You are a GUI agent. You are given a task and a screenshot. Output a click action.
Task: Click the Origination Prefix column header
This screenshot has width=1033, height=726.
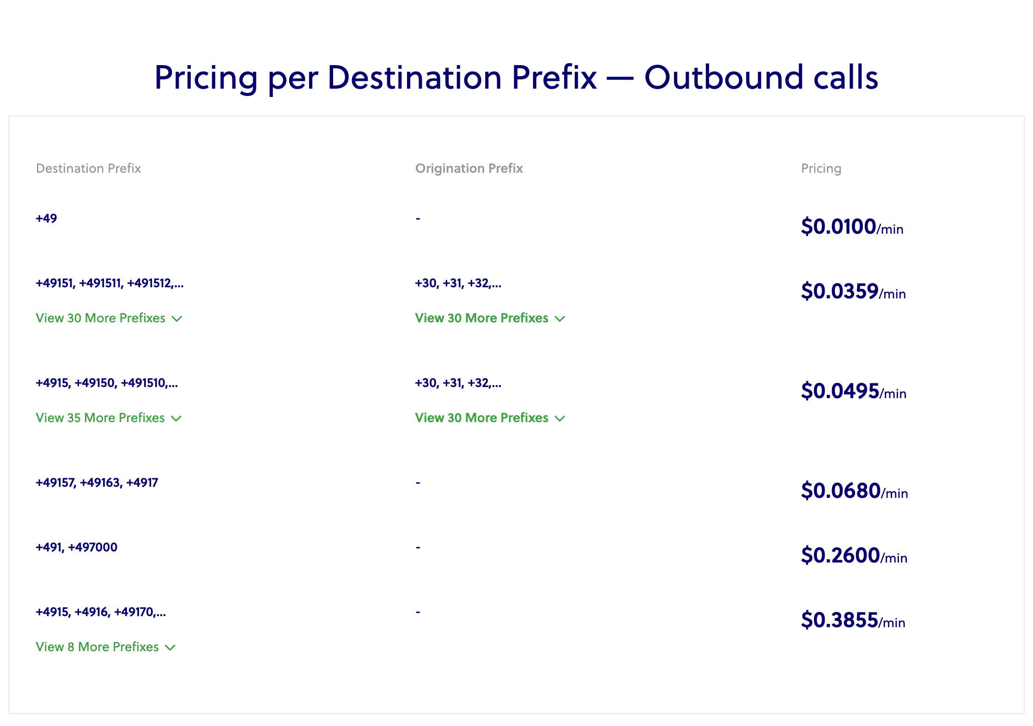[x=469, y=169]
